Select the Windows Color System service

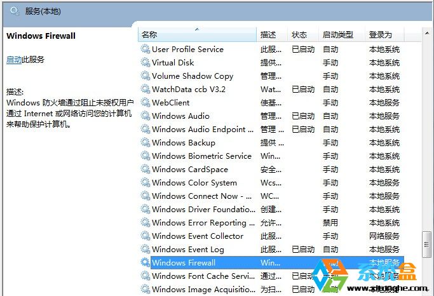pos(194,183)
